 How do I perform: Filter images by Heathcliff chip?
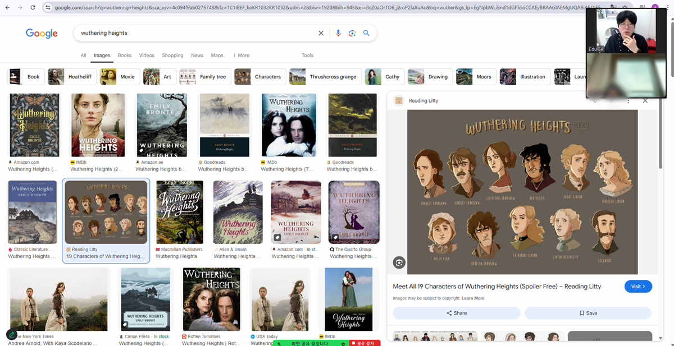71,77
